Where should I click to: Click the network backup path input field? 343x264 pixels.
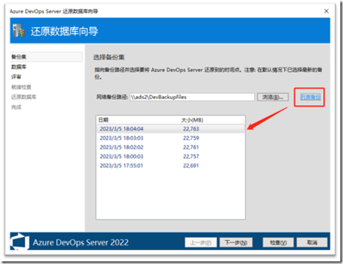coord(192,97)
